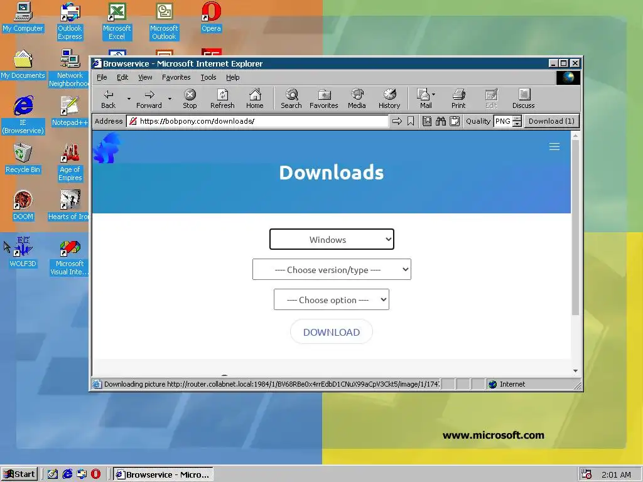Screen dimensions: 643x482
Task: Select the Microsoft Outlook desktop icon
Action: click(164, 21)
